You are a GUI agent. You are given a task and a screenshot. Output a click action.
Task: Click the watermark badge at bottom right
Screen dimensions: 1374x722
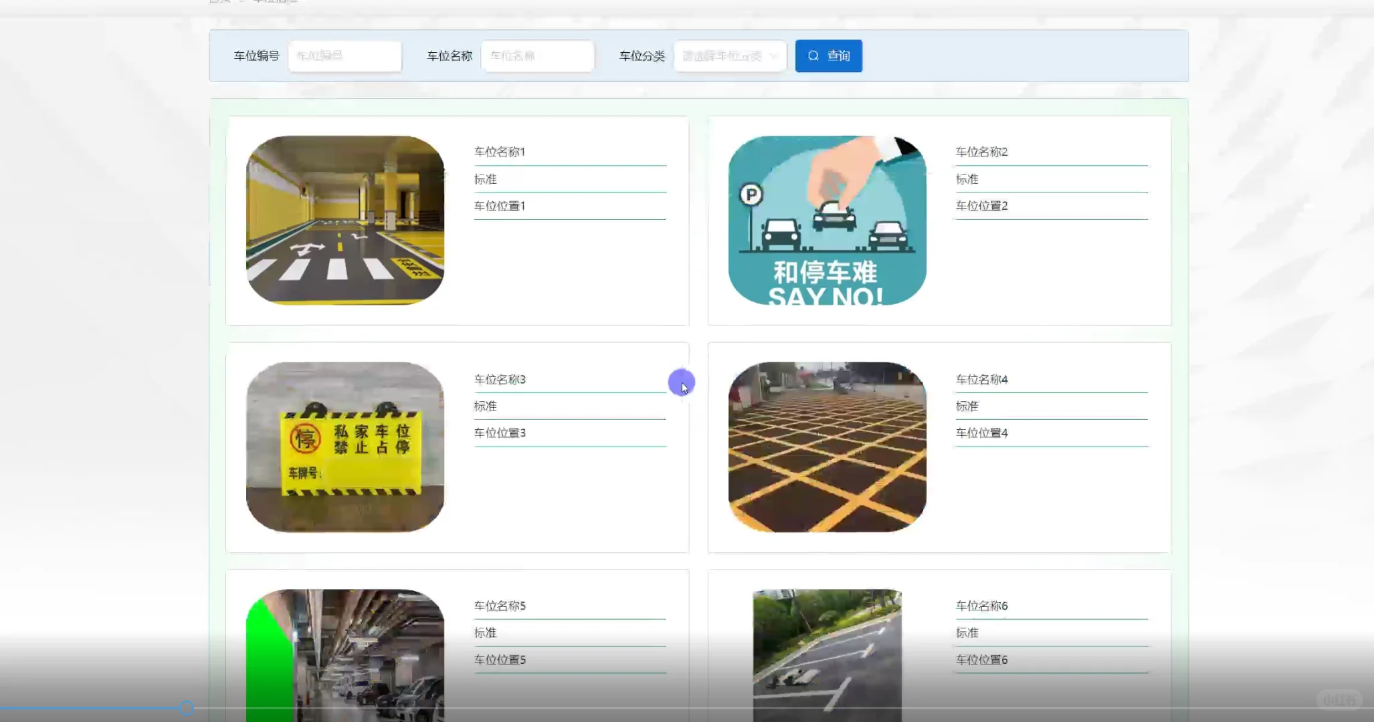tap(1339, 699)
